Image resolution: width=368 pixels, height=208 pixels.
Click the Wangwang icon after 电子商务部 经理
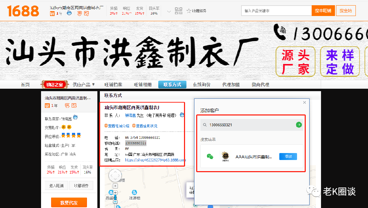(x=182, y=115)
